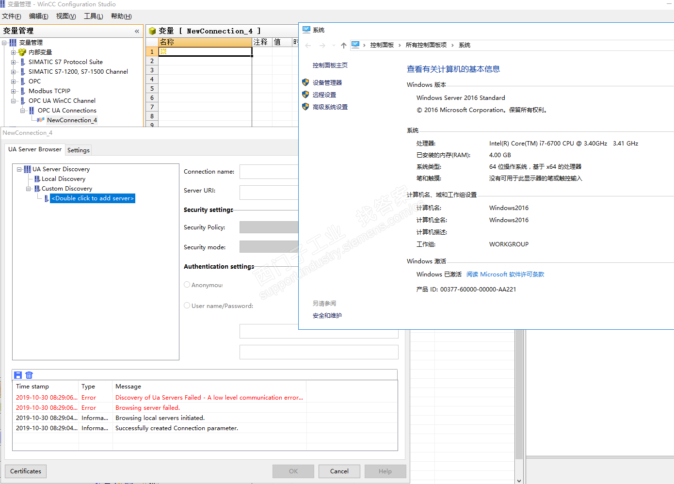Collapse the UA Server Discovery node
Viewport: 674px width, 484px height.
click(x=19, y=169)
